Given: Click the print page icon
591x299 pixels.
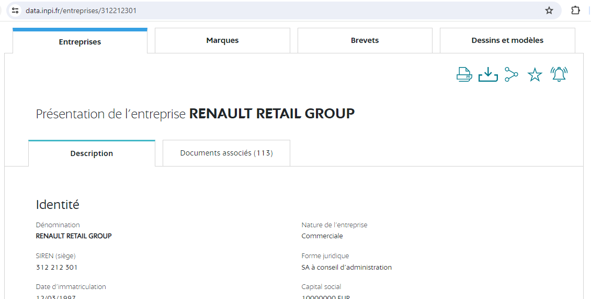Looking at the screenshot, I should pos(464,74).
